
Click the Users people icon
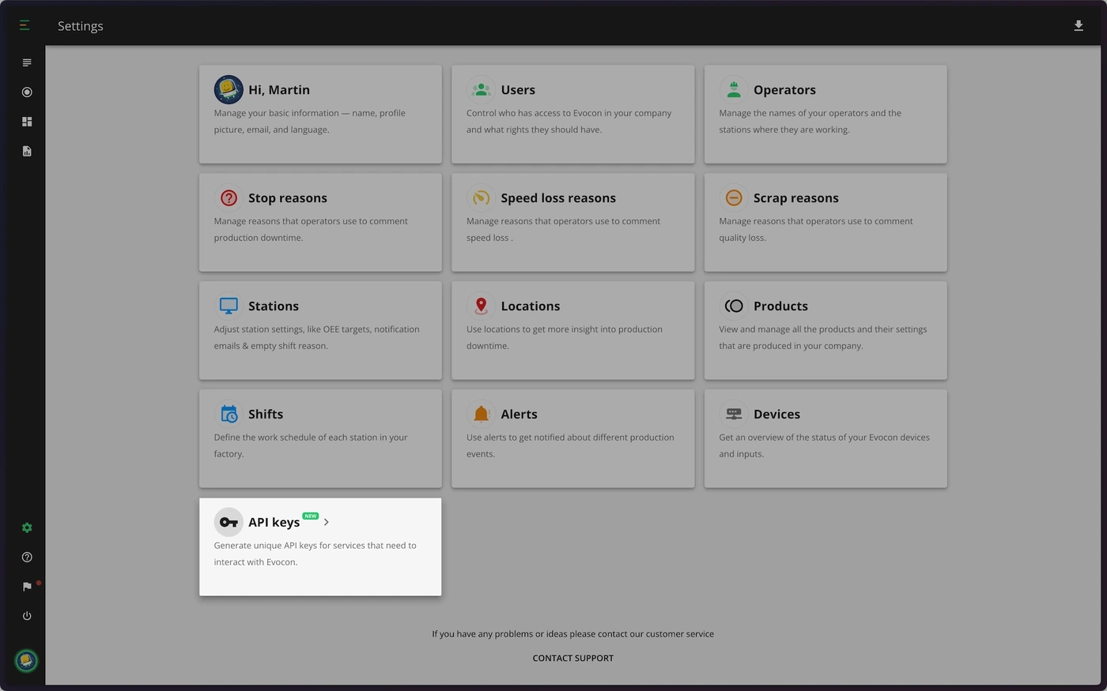(481, 89)
